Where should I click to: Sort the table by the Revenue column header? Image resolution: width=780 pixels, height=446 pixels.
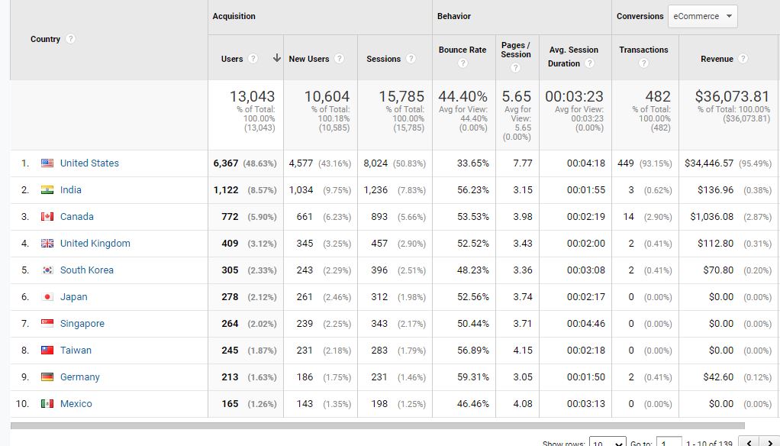[717, 59]
